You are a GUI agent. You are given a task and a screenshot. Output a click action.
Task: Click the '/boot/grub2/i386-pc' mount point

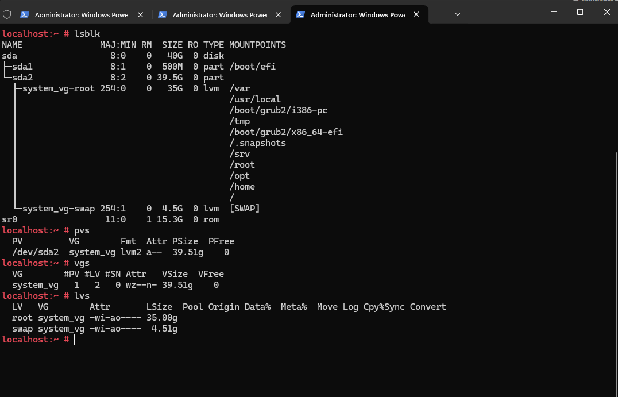coord(278,110)
